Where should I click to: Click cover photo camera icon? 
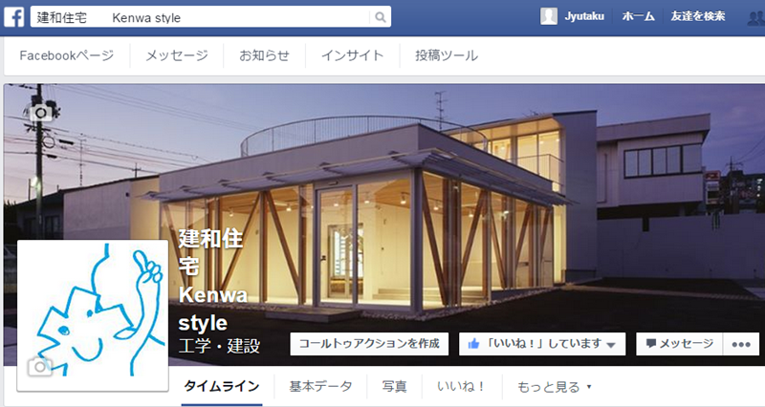tap(41, 113)
